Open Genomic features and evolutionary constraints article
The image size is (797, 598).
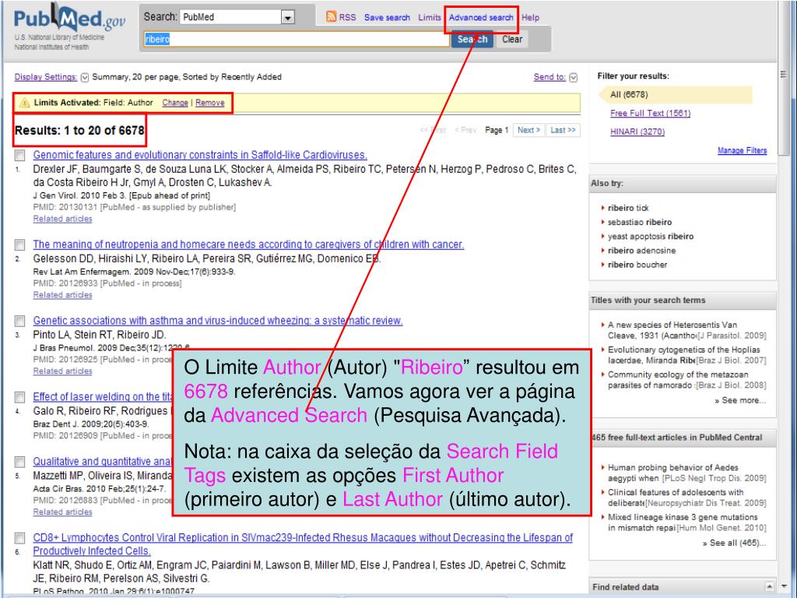tap(200, 155)
